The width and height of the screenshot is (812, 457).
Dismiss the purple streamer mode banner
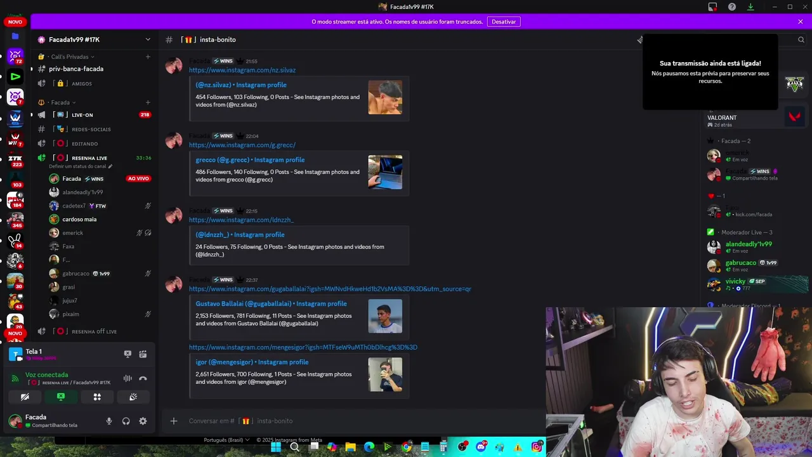point(801,22)
